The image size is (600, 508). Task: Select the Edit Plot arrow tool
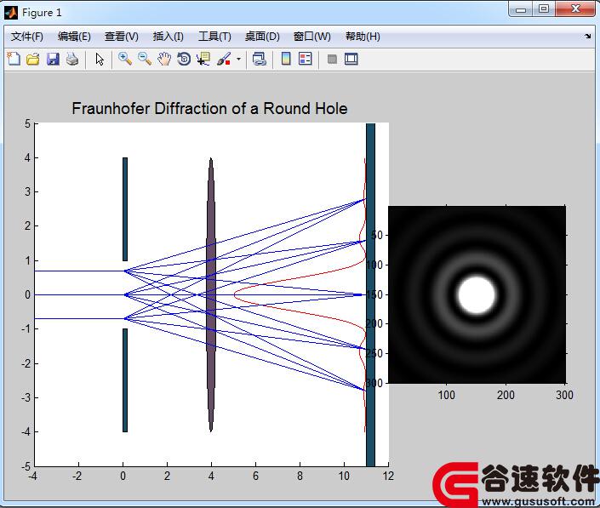(100, 60)
